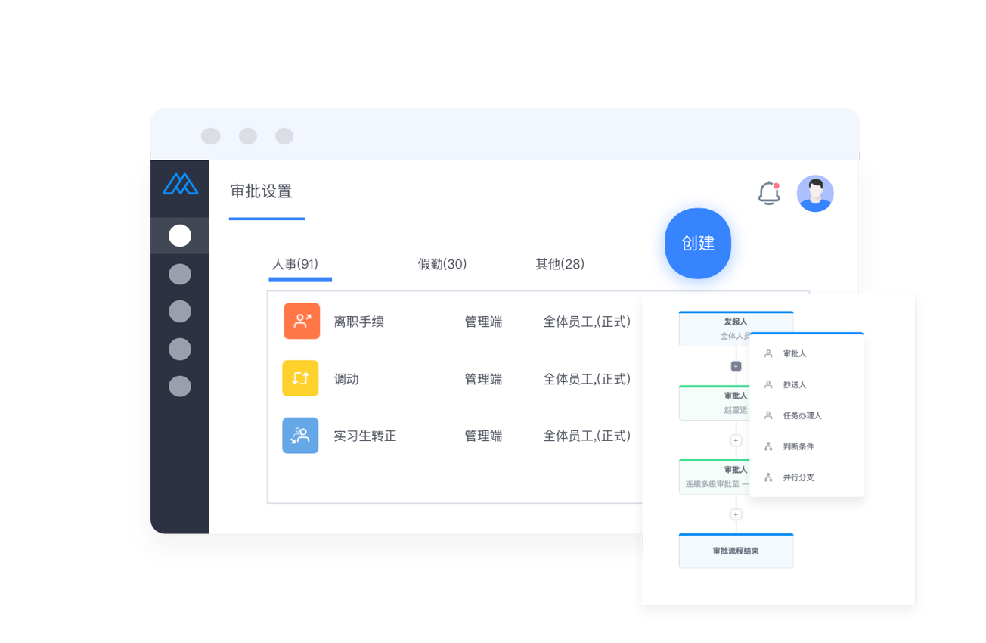Screen dimensions: 986x643
Task: Open the 其他(28) tab
Action: [x=560, y=264]
